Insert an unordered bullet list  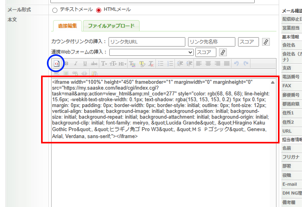click(x=160, y=64)
